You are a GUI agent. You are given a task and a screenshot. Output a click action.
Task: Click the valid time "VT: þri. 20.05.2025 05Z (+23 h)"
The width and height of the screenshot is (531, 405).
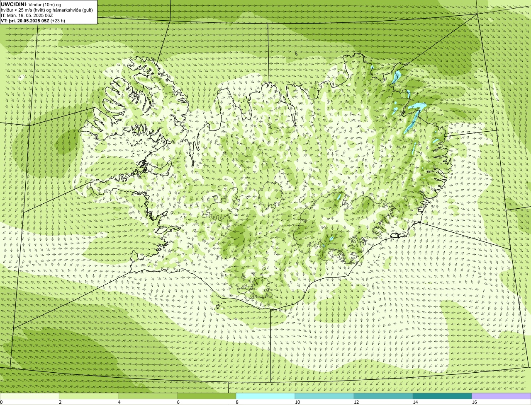(33, 21)
